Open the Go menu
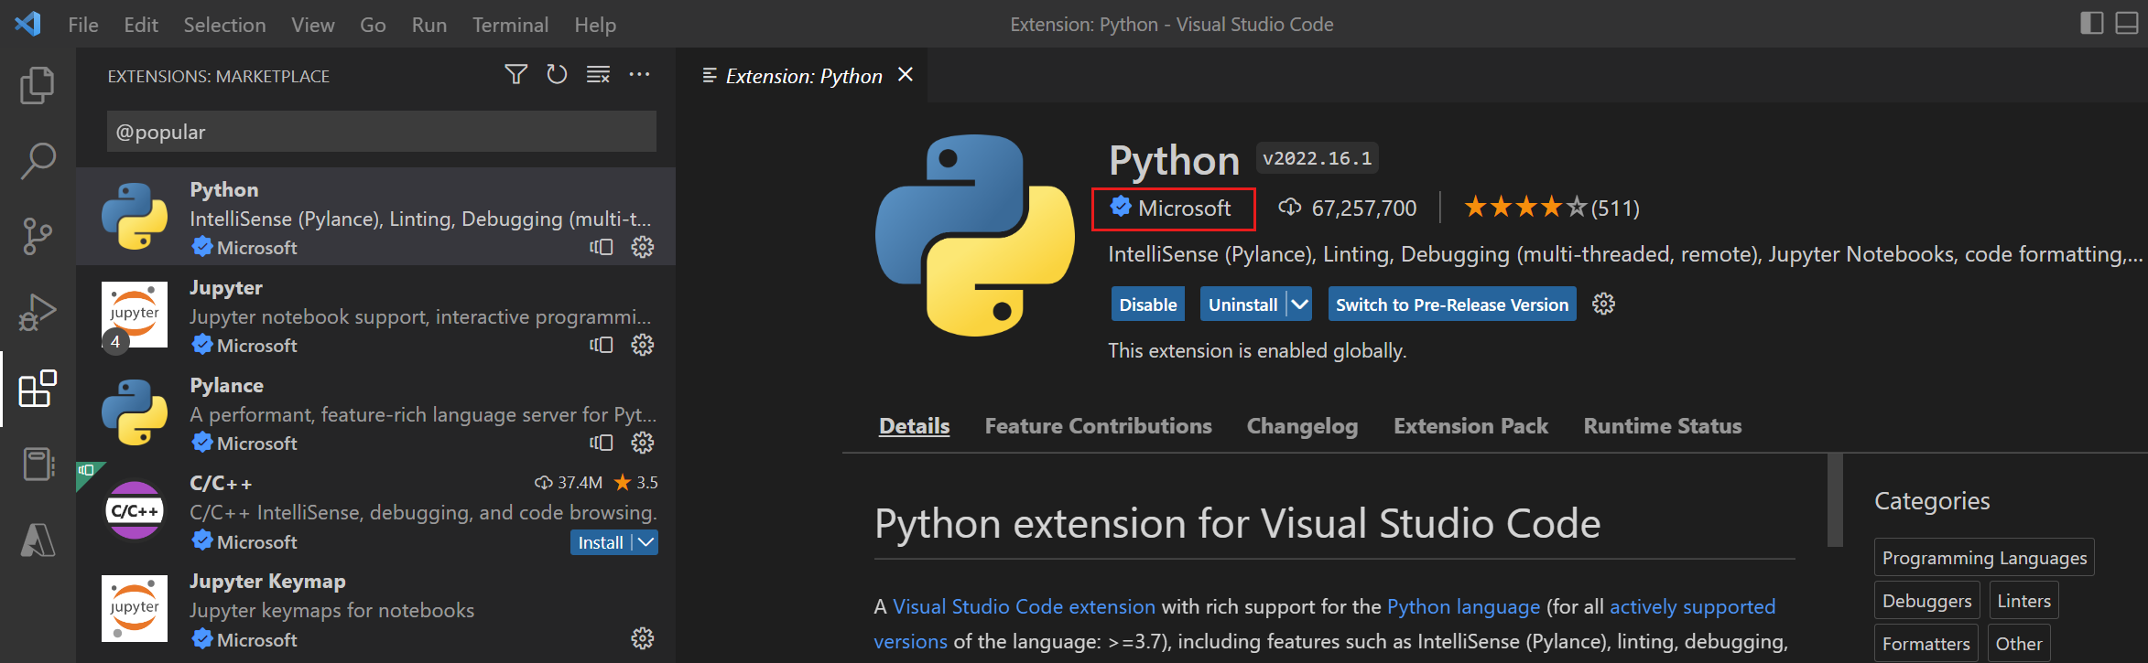The image size is (2148, 663). click(x=373, y=25)
